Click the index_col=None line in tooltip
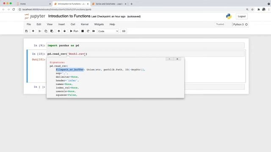This screenshot has width=271, height=152. tap(67, 88)
